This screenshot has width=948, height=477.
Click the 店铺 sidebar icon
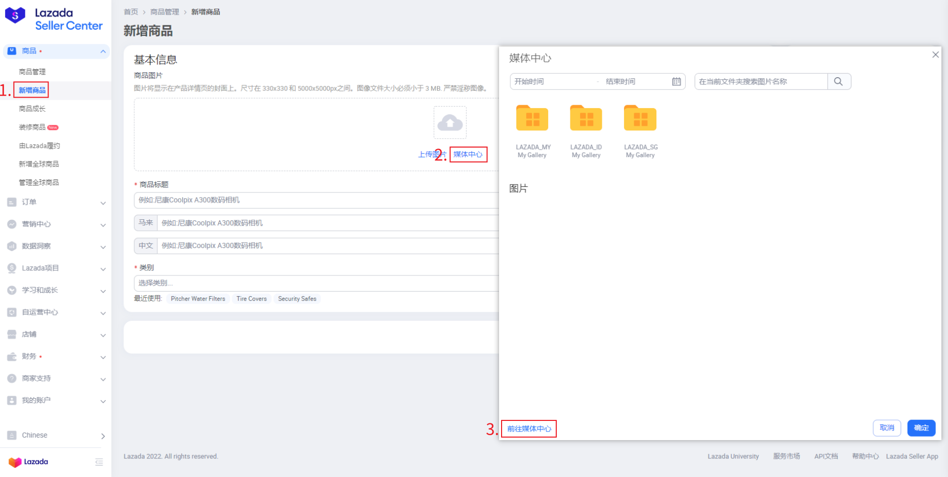[12, 335]
